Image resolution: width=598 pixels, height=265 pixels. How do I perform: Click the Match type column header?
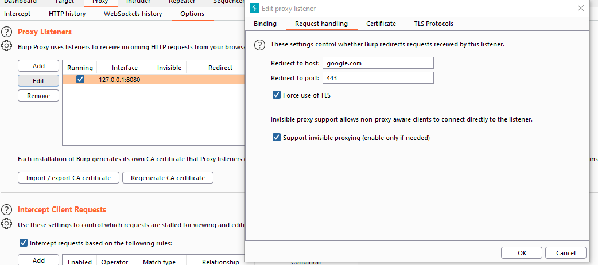[159, 262]
